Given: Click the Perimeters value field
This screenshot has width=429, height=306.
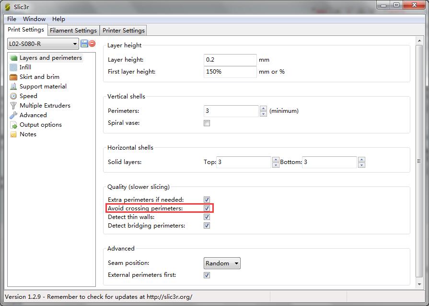Looking at the screenshot, I should [x=232, y=111].
